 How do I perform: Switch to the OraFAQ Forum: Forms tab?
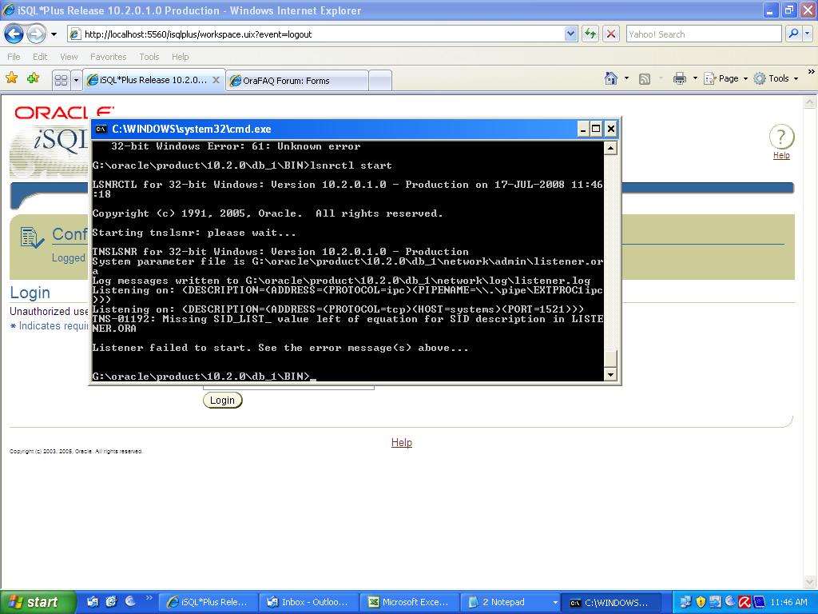[x=297, y=81]
